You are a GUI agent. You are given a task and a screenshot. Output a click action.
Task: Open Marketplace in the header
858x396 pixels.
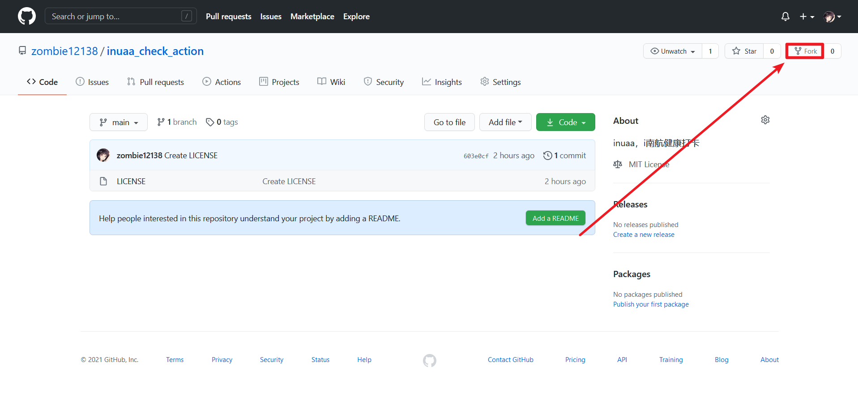pos(312,17)
